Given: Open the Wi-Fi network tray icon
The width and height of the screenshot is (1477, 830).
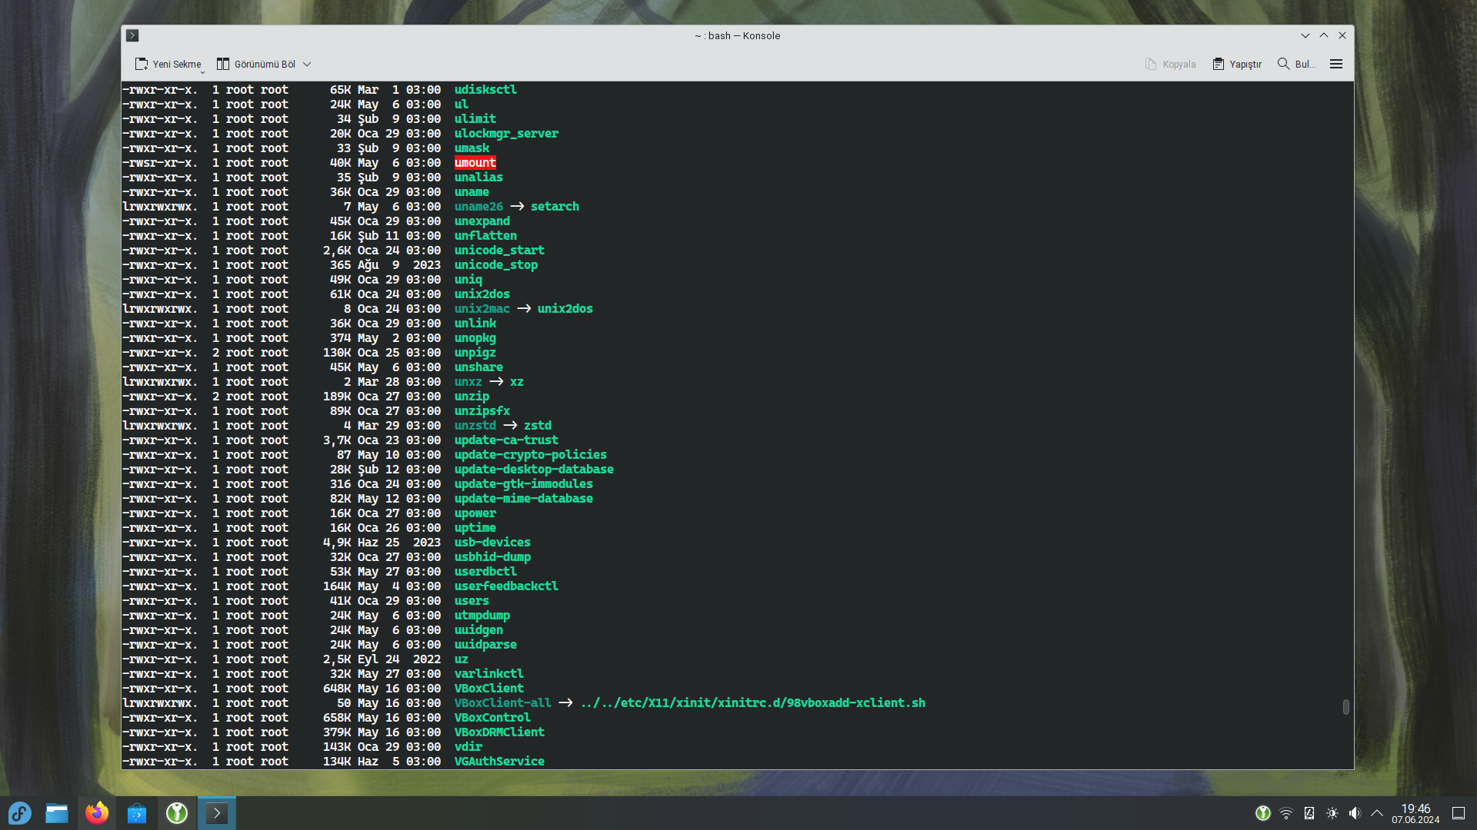Looking at the screenshot, I should click(x=1286, y=813).
